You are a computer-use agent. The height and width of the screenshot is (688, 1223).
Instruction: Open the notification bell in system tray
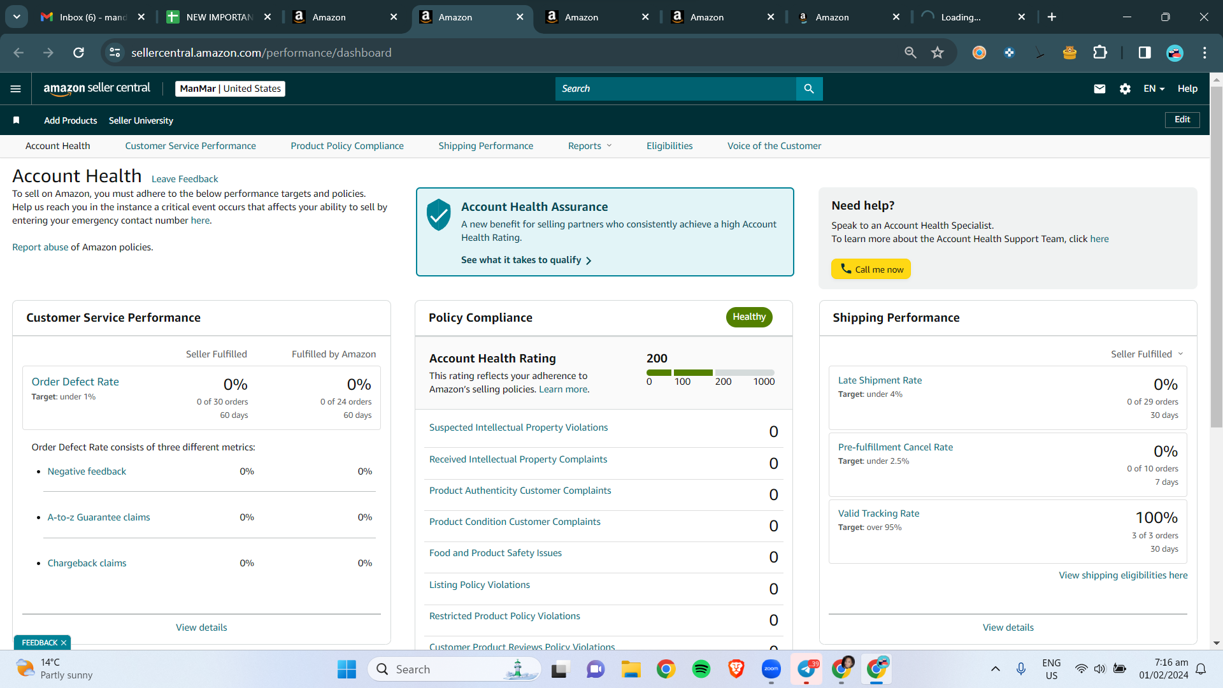point(1201,669)
